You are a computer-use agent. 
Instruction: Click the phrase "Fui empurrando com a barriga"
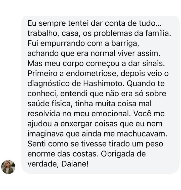[x=83, y=43]
